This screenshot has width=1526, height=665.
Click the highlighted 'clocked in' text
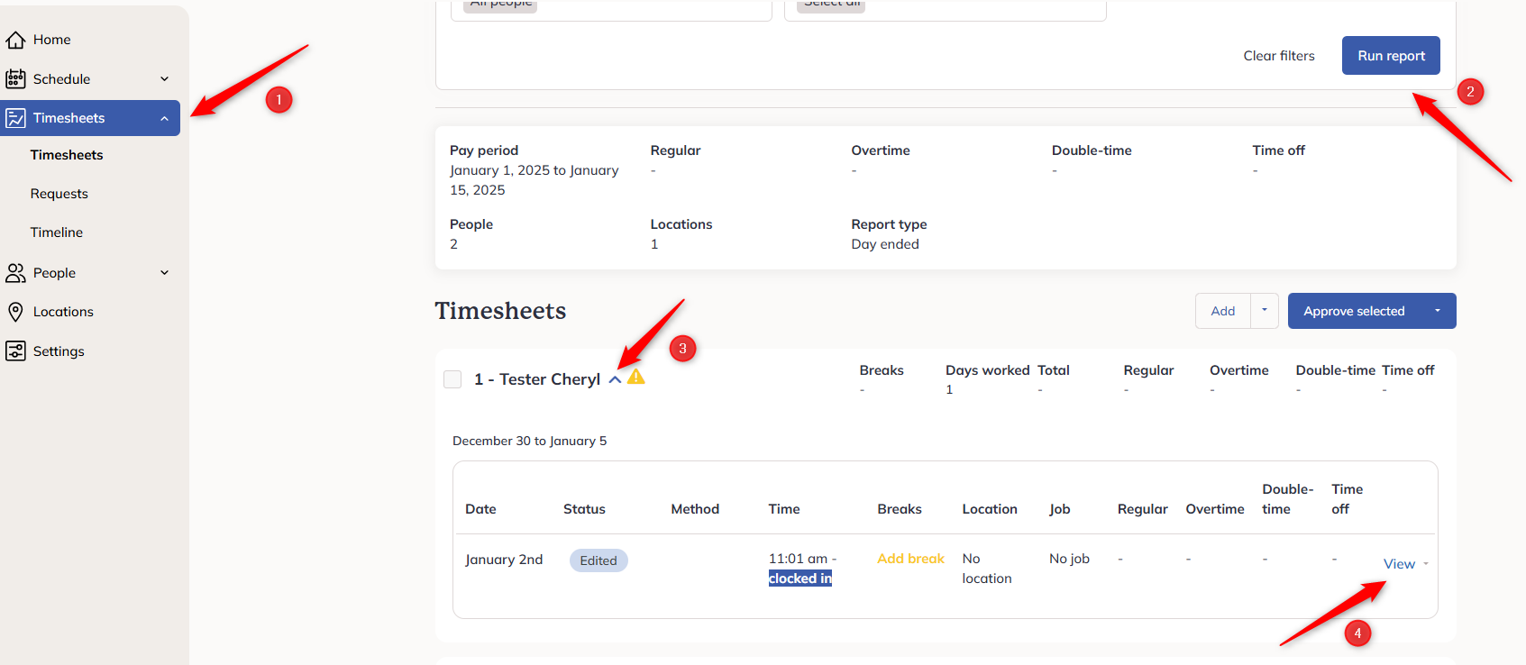(800, 578)
